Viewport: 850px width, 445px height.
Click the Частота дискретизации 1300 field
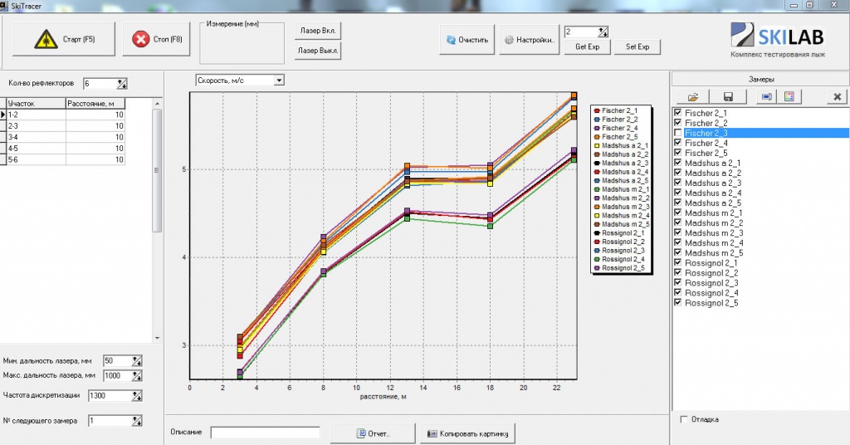[x=110, y=396]
